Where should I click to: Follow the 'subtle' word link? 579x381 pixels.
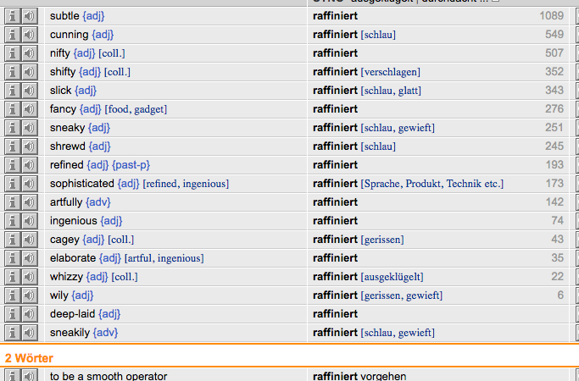[x=64, y=16]
